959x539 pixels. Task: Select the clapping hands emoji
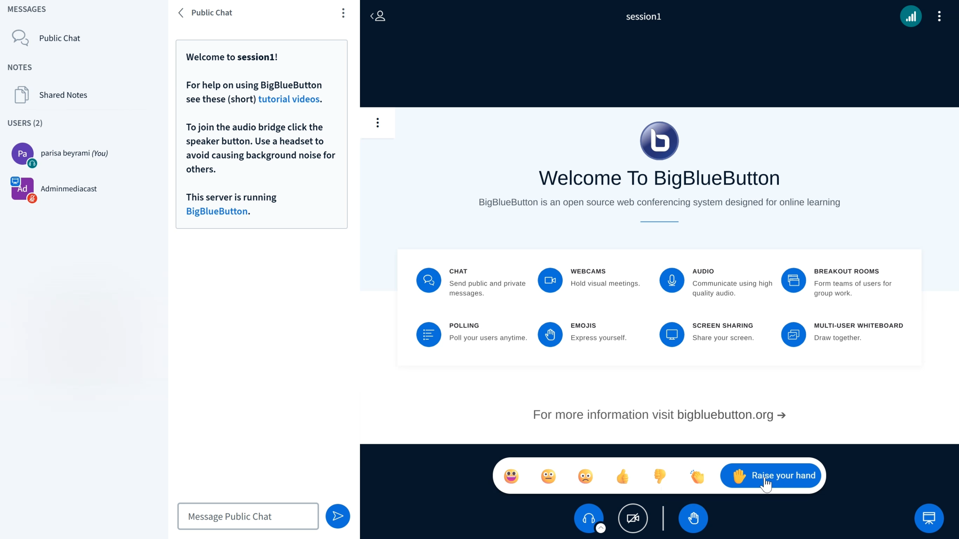click(x=697, y=476)
